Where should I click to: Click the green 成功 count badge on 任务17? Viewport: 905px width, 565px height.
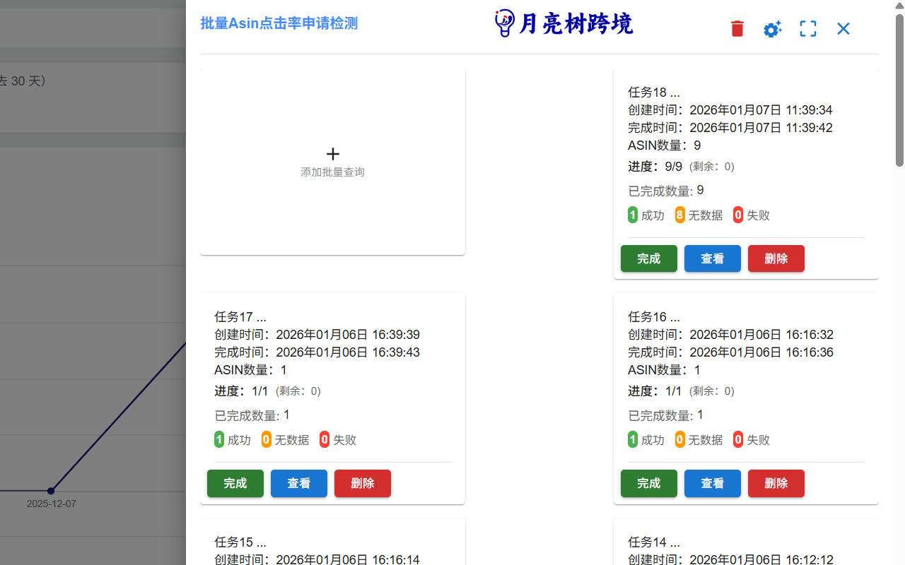219,439
